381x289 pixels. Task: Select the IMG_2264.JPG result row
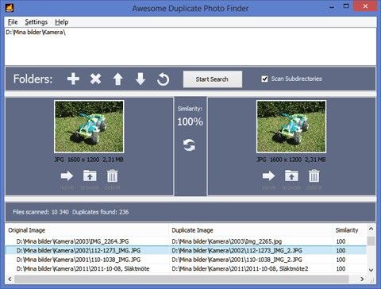pos(186,241)
